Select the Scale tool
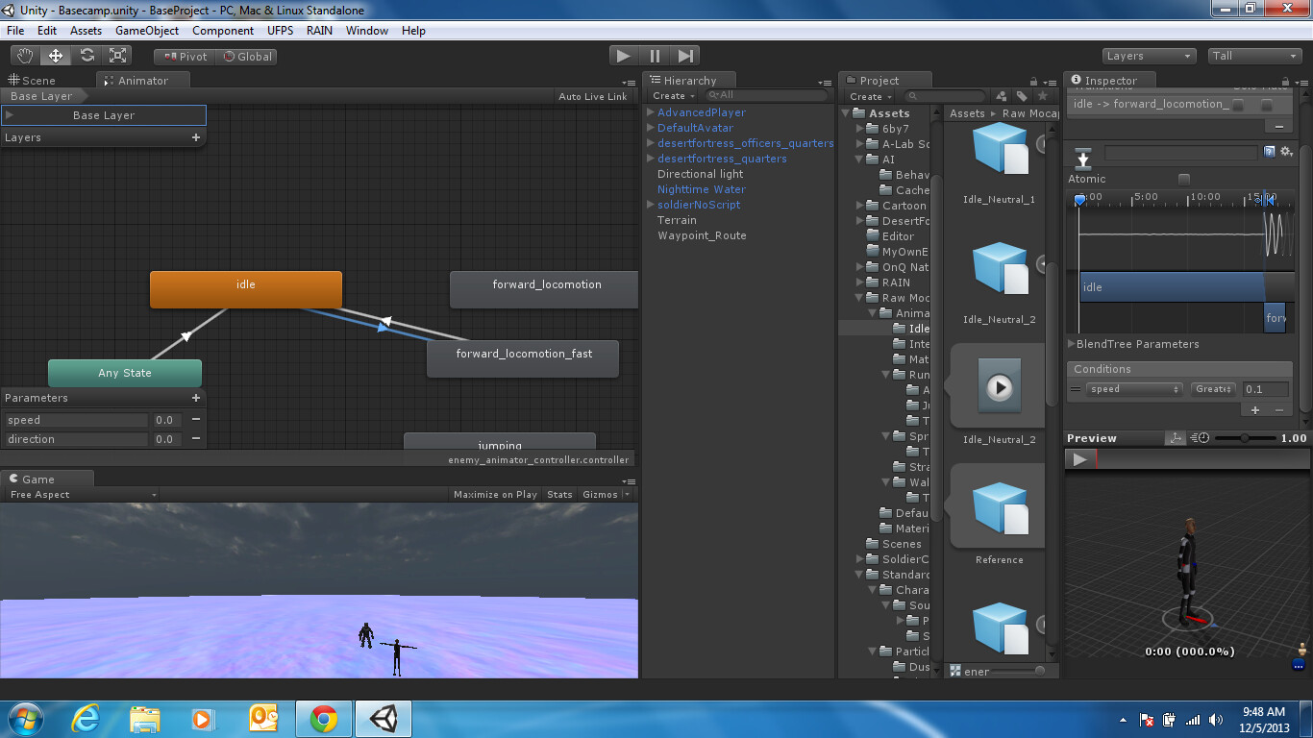This screenshot has height=738, width=1313. coord(118,55)
